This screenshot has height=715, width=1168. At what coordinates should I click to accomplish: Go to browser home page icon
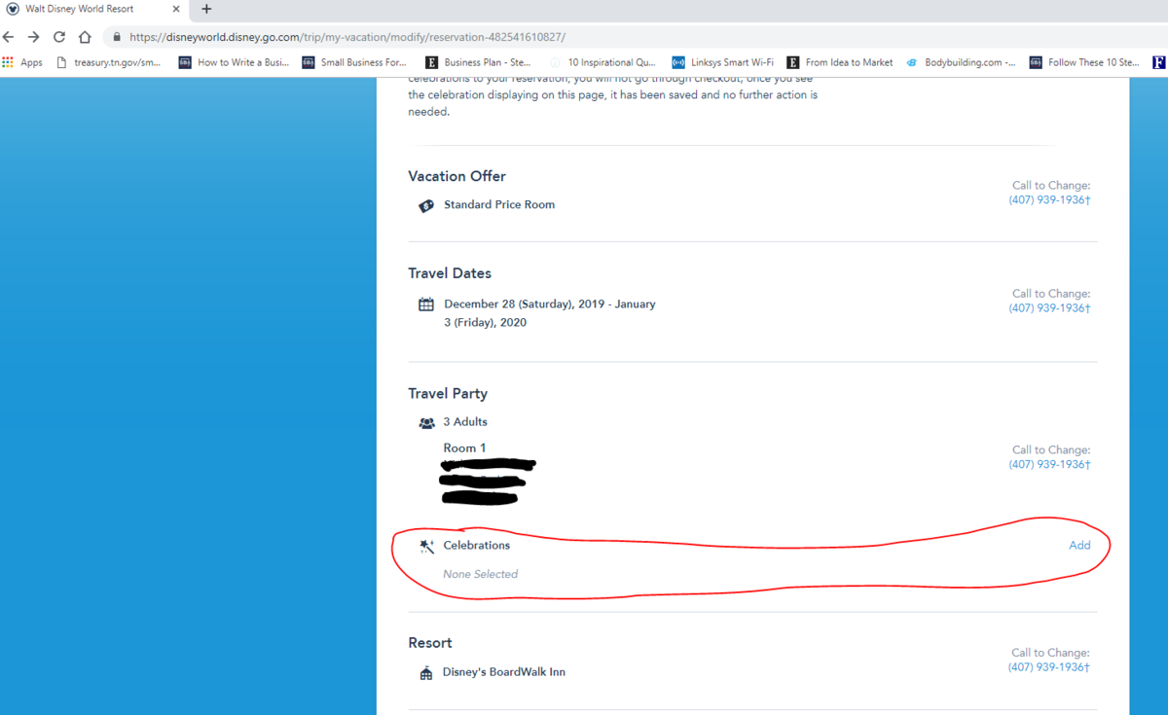coord(85,37)
